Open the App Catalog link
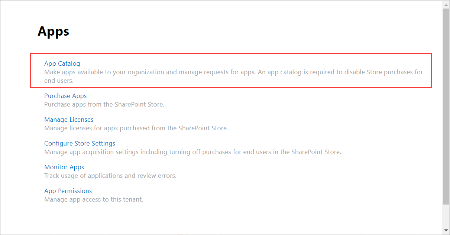Image resolution: width=450 pixels, height=235 pixels. [x=62, y=63]
